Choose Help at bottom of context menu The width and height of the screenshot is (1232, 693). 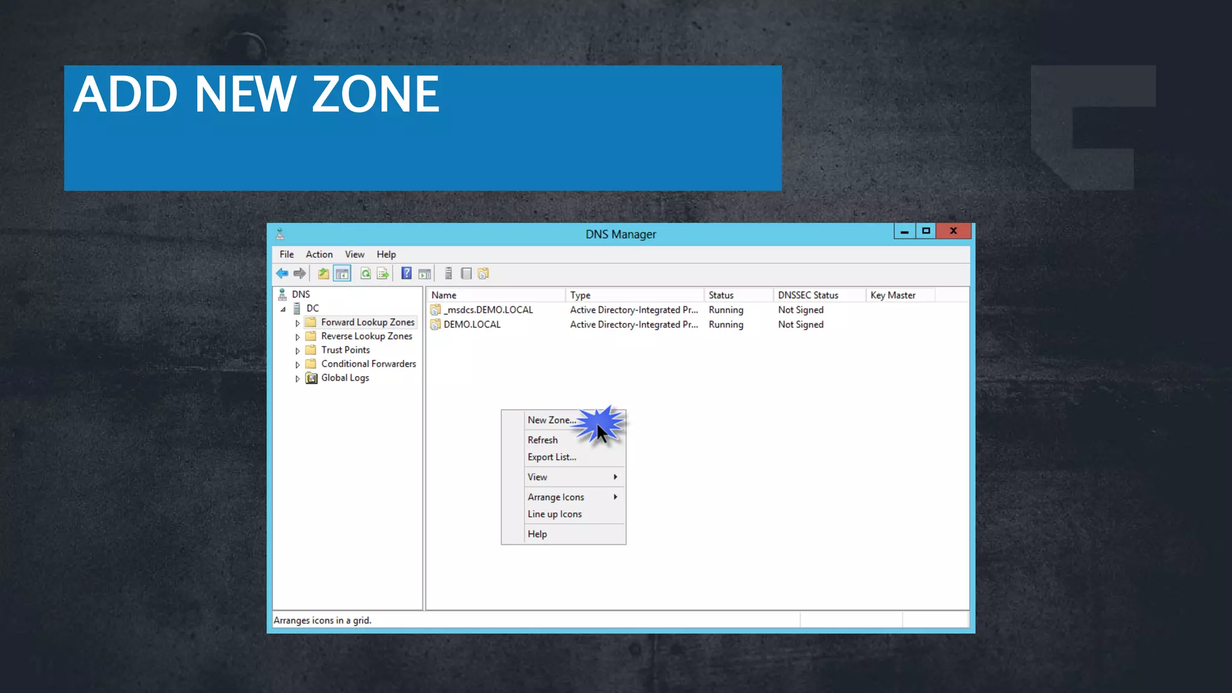pos(564,534)
